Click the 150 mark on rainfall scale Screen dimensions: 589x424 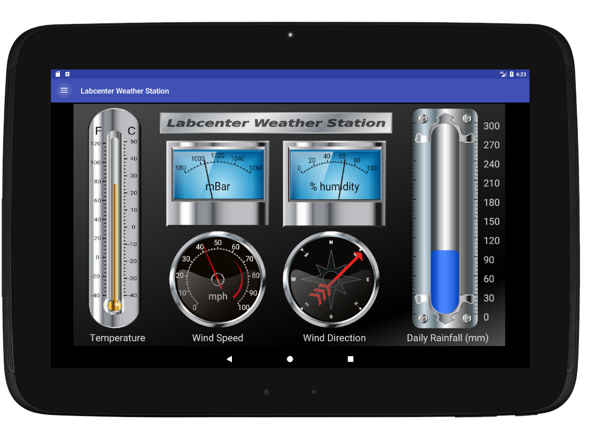tap(491, 222)
